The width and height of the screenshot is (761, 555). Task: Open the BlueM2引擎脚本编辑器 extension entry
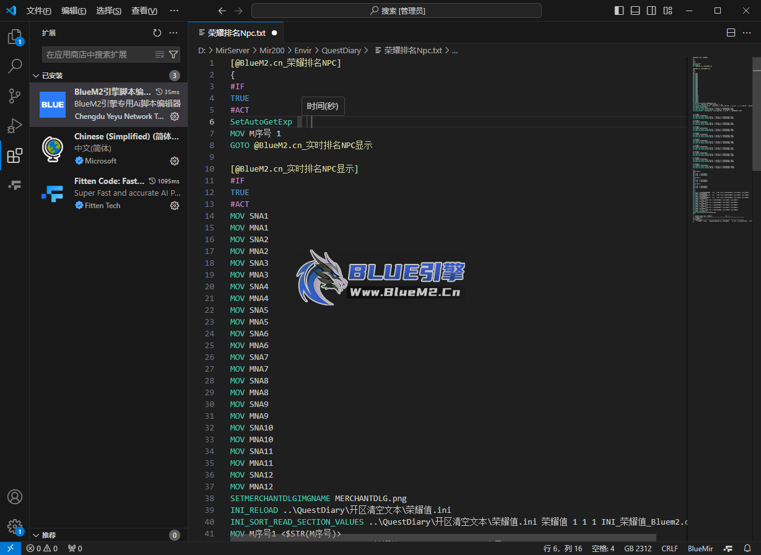(x=108, y=104)
